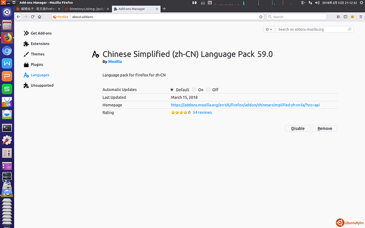
Task: Go to the Extensions category
Action: [x=41, y=43]
